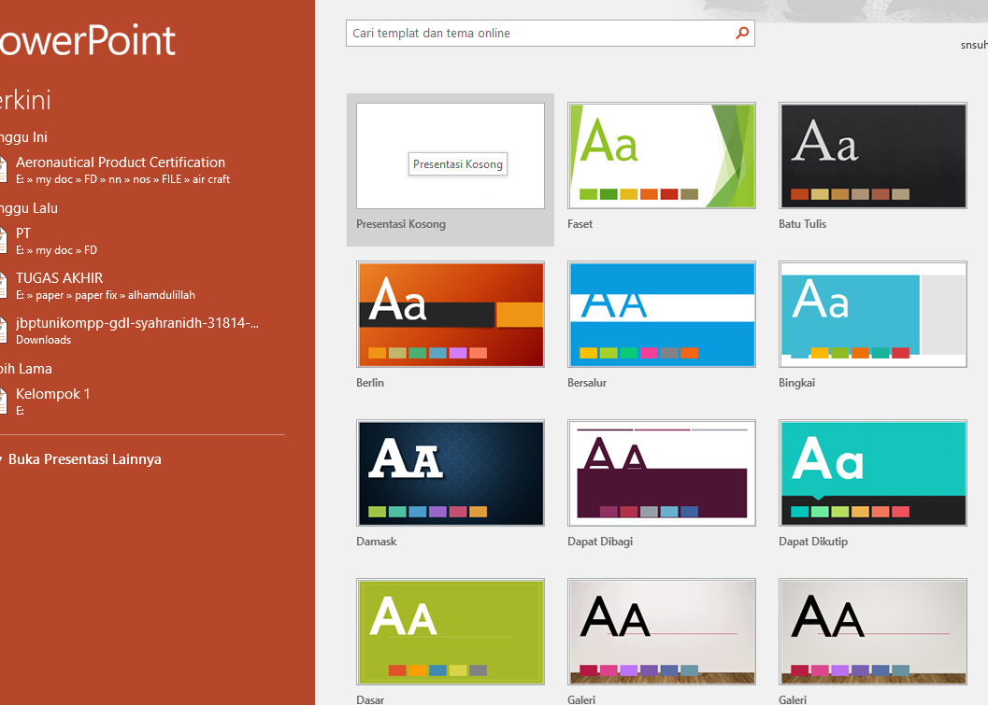Select the Batu Tulis template thumbnail
Image resolution: width=988 pixels, height=705 pixels.
[x=872, y=155]
